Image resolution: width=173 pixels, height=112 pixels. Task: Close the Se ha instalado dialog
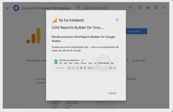pyautogui.click(x=117, y=20)
